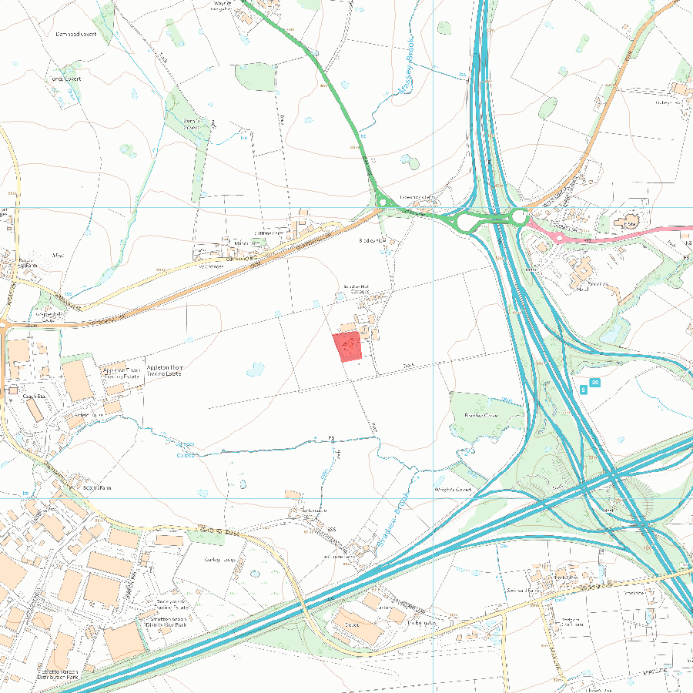
Task: Click the Swineyard Farm label
Action: click(x=524, y=591)
